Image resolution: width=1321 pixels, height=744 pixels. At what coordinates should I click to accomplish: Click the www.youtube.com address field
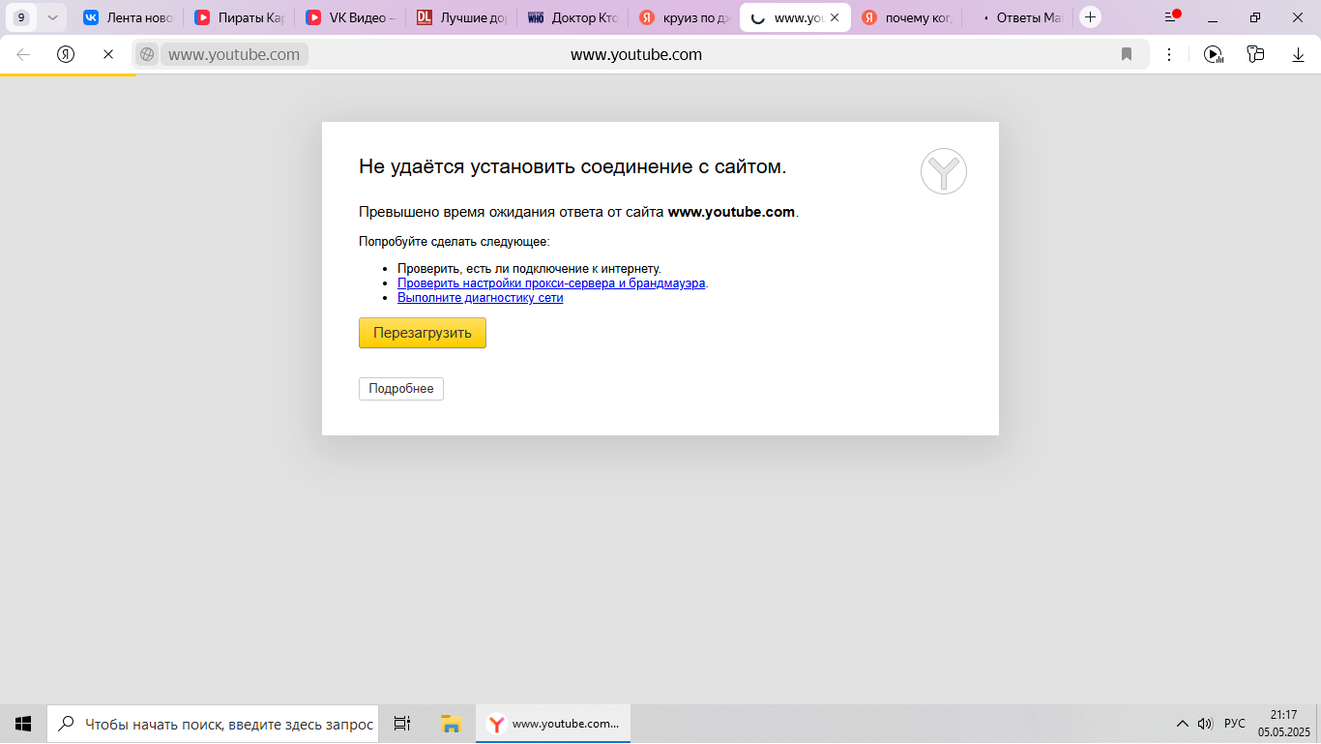coord(234,54)
